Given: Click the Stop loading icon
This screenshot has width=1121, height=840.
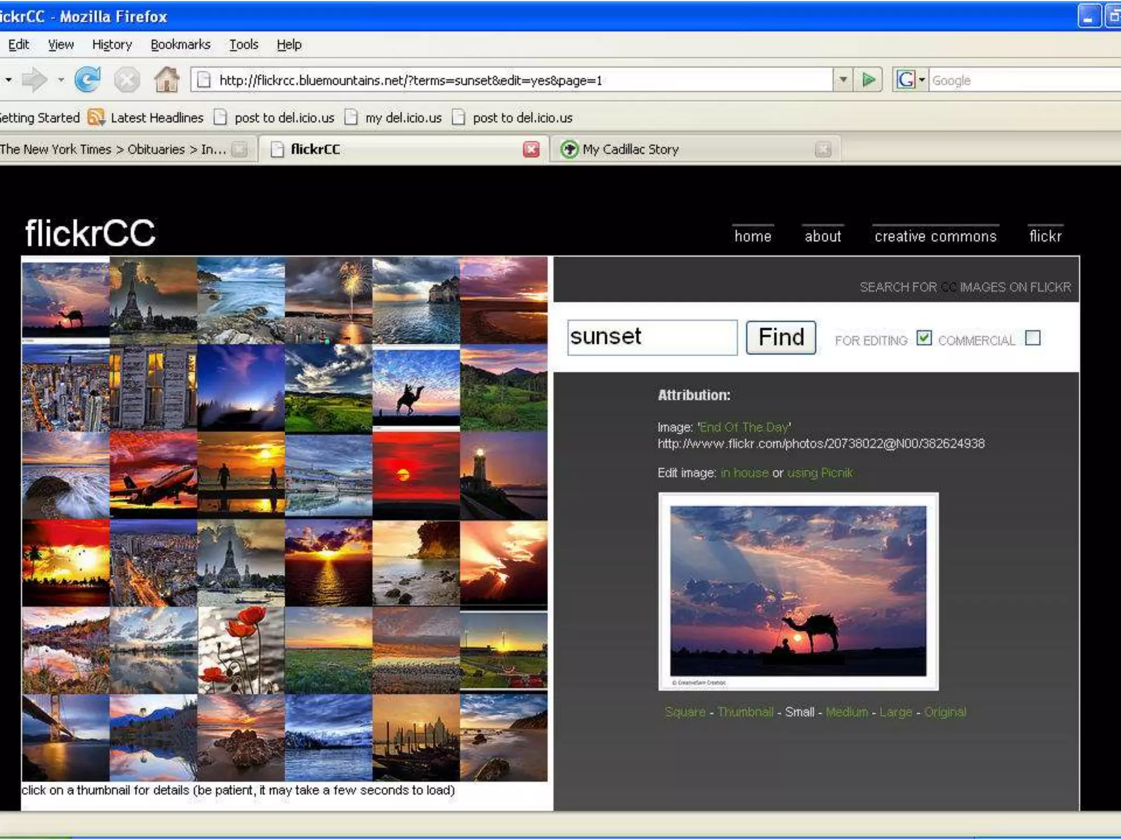Looking at the screenshot, I should (127, 80).
